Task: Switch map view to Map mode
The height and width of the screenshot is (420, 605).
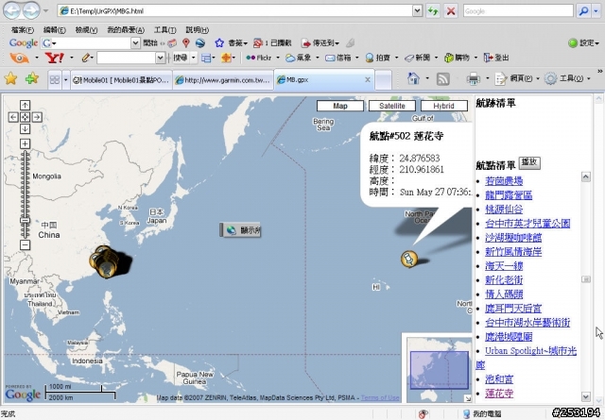Action: tap(340, 106)
